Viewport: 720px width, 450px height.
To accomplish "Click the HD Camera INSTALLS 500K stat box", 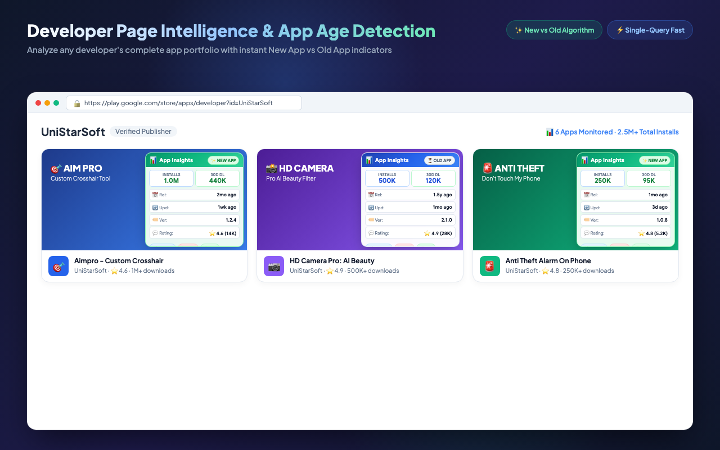I will 387,178.
